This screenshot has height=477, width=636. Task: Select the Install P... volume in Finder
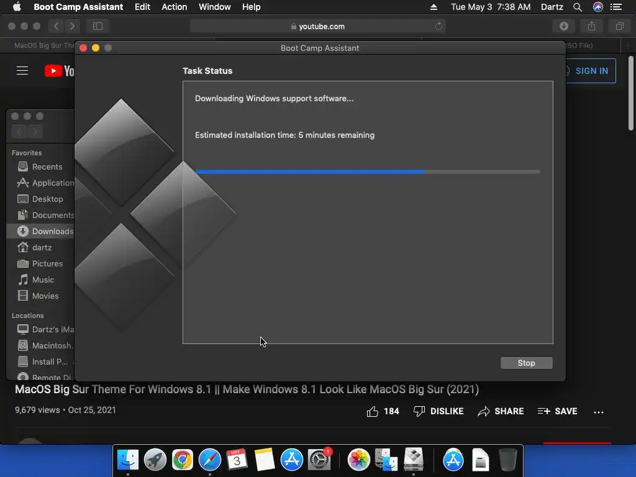[x=41, y=362]
